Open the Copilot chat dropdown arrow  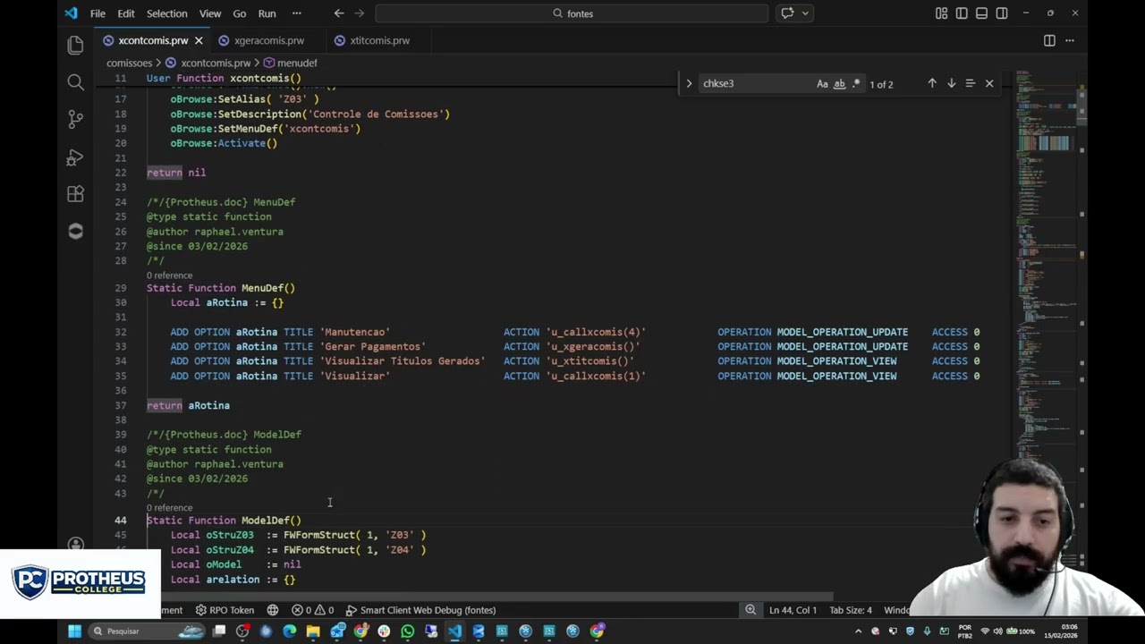click(805, 13)
